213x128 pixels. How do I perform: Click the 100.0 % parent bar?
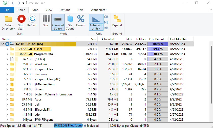158,44
